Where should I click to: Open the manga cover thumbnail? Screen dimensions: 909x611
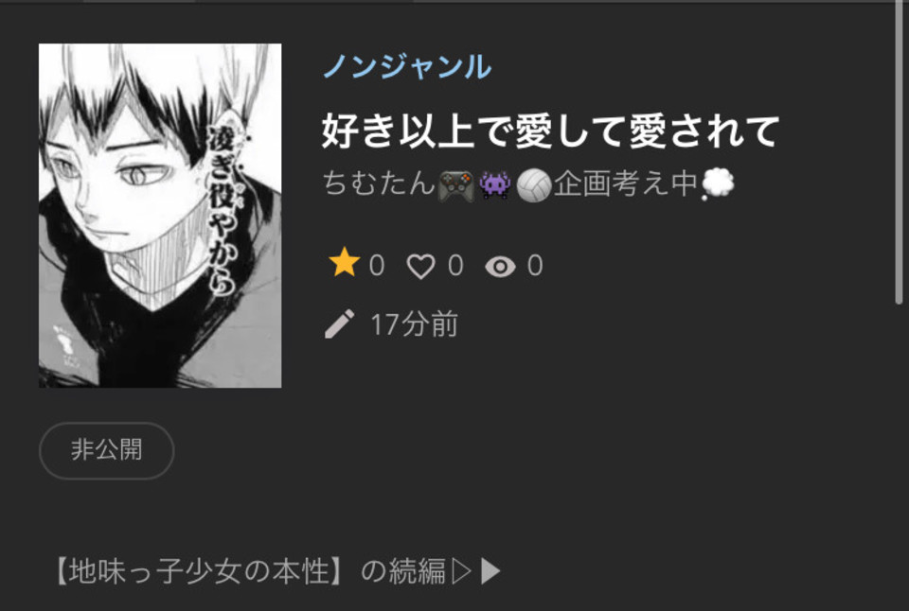pos(160,216)
